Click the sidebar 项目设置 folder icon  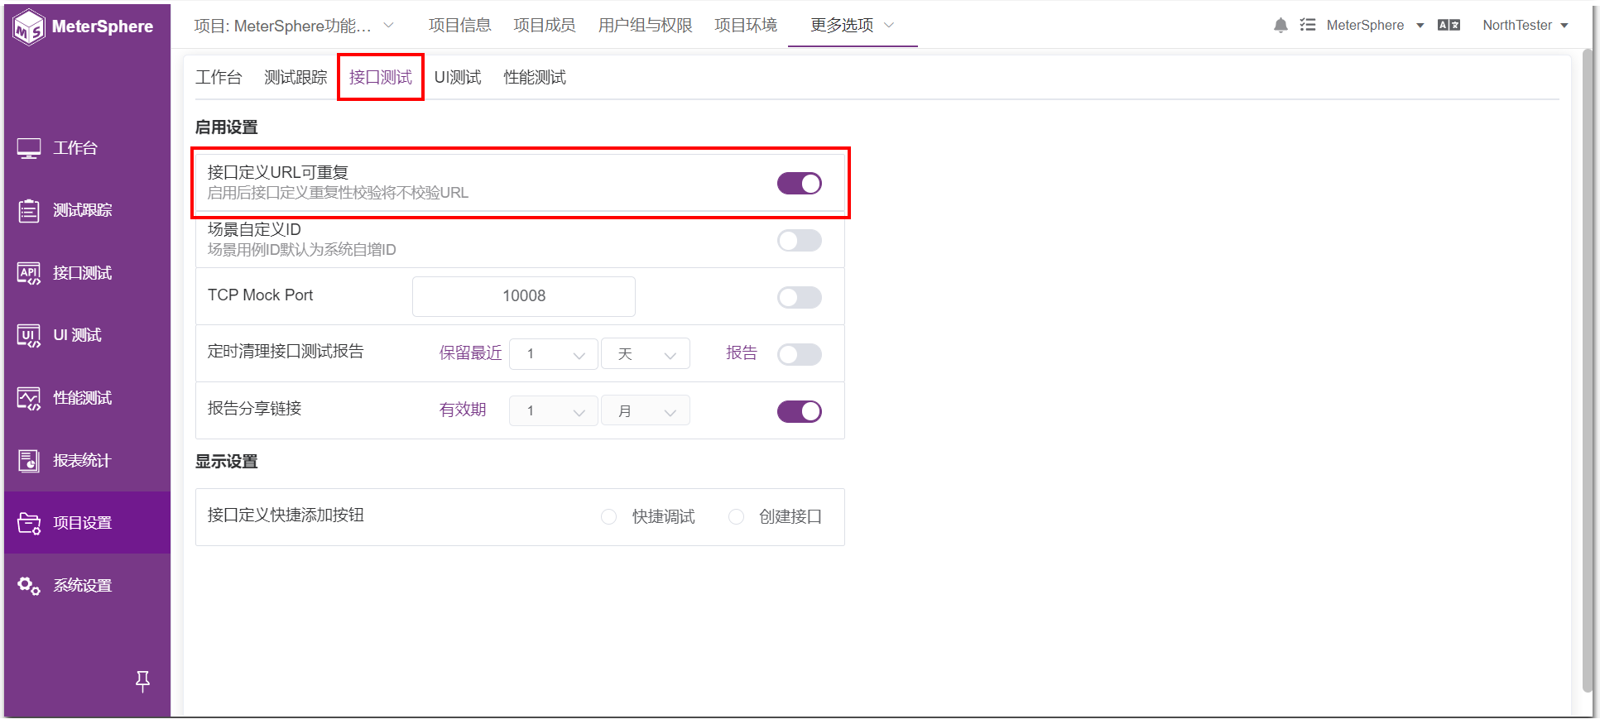click(x=29, y=523)
